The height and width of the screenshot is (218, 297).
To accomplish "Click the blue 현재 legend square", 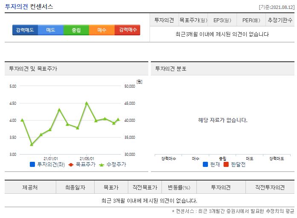I will [x=205, y=164].
